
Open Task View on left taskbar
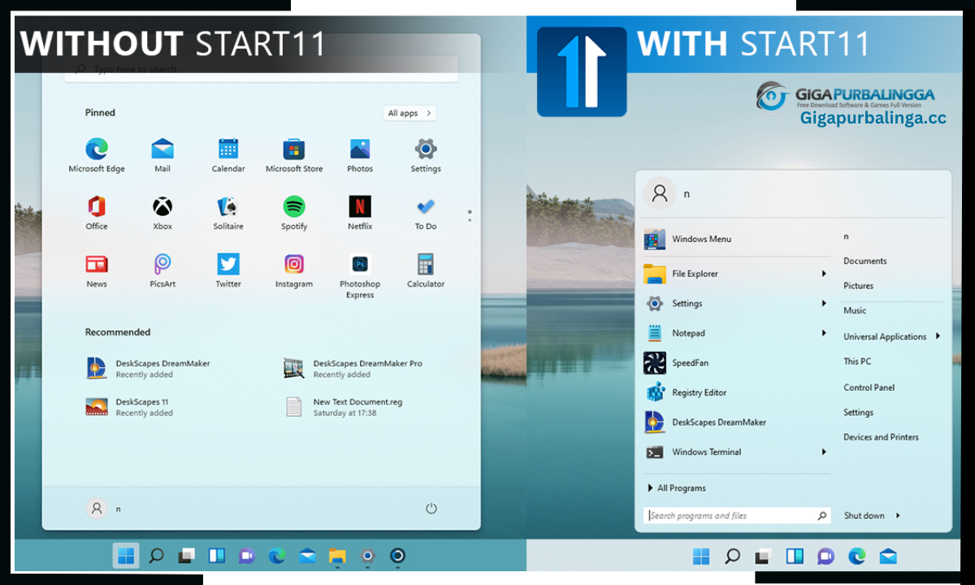(187, 556)
